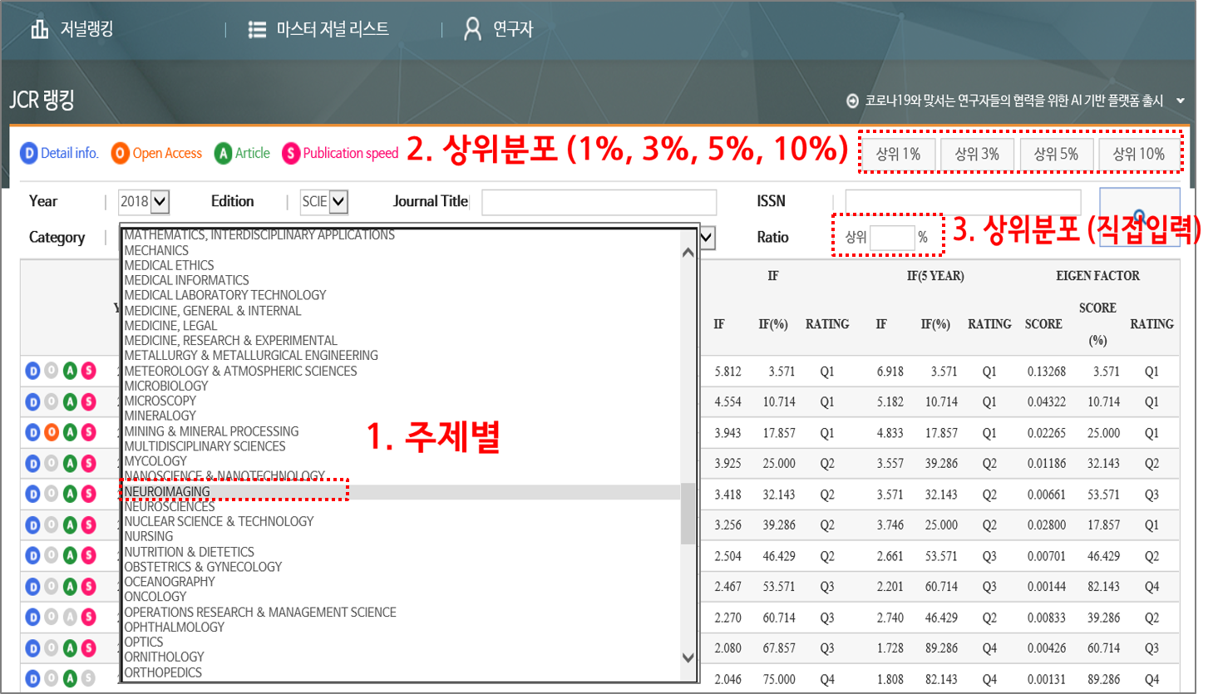Click the 상위 5% filter button
Image resolution: width=1218 pixels, height=694 pixels.
coord(1057,154)
